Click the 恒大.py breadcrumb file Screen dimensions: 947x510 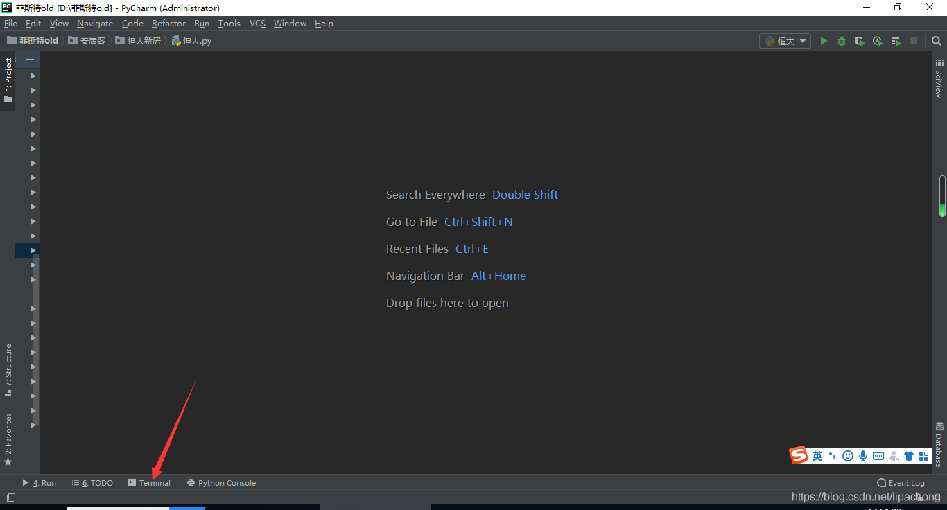[x=191, y=41]
